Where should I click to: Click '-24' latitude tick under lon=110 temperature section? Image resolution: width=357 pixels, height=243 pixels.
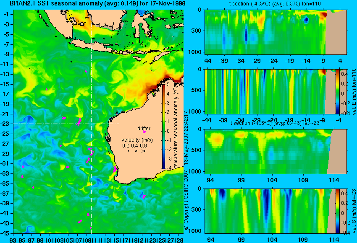click(x=273, y=61)
